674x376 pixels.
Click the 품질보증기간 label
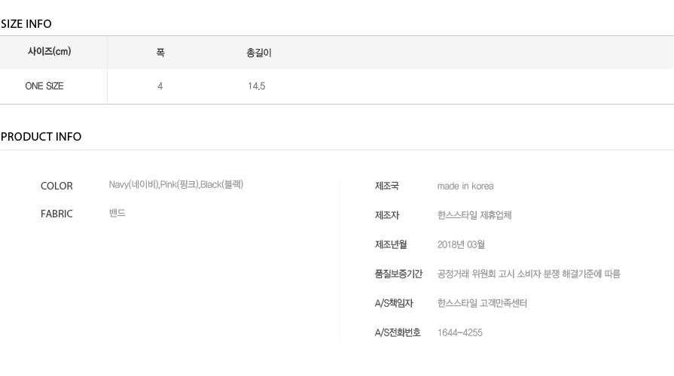399,274
